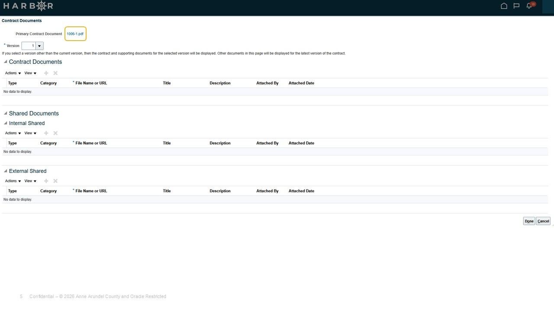554x311 pixels.
Task: Open View menu under Contract Documents
Action: click(30, 73)
